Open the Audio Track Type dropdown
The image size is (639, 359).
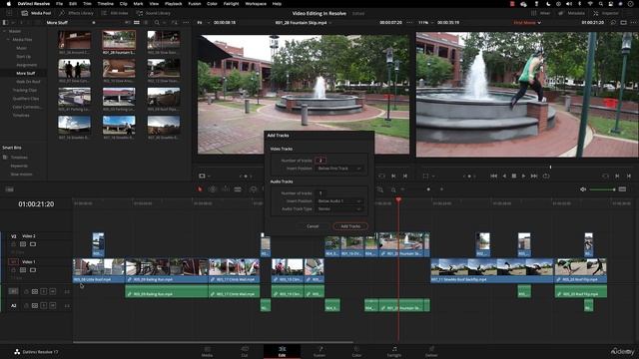tap(339, 208)
